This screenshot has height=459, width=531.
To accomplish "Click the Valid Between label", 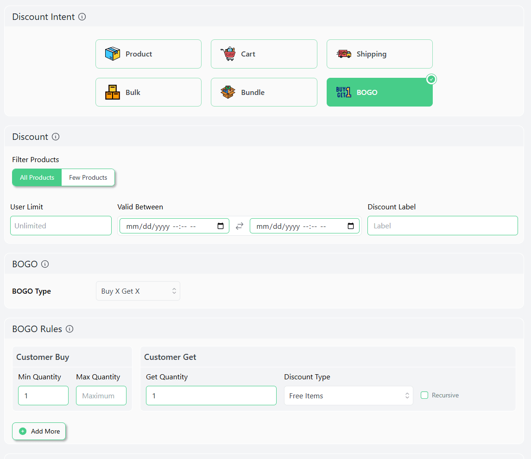I will coord(140,207).
